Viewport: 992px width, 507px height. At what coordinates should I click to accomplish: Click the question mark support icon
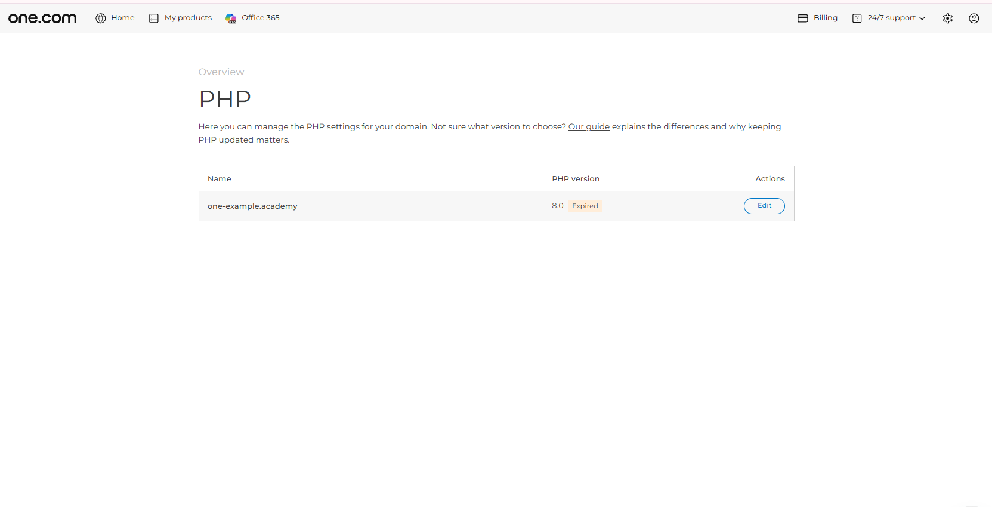857,18
